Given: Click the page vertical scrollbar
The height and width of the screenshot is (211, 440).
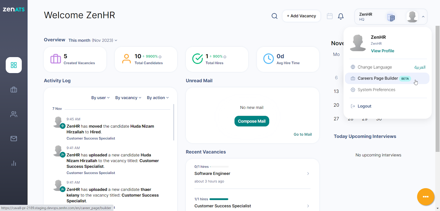Looking at the screenshot, I should click(438, 89).
